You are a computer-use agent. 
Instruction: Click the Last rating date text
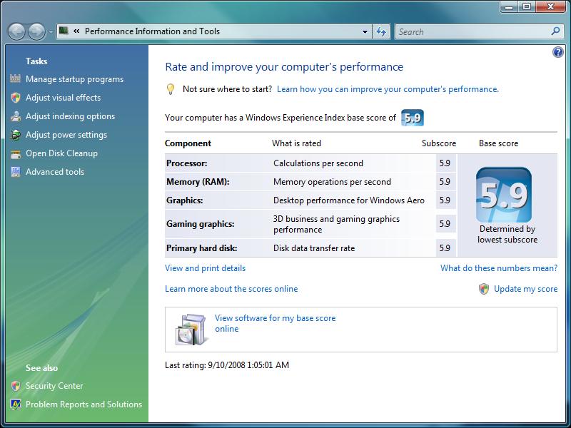click(227, 365)
